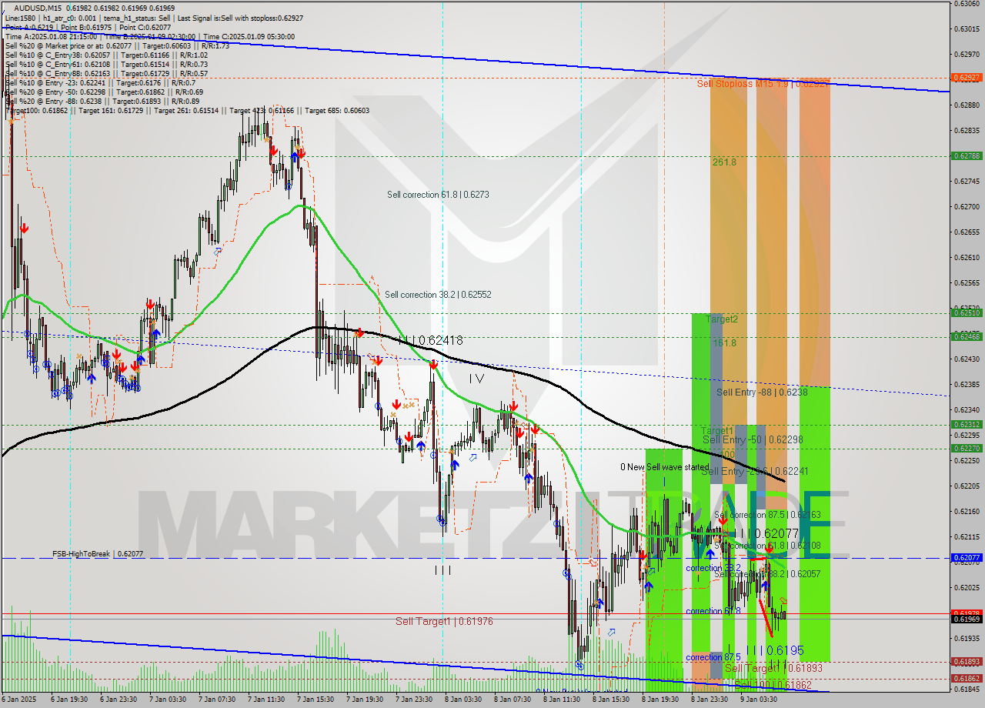985x708 pixels.
Task: Click the 'Sell %10 @ C_Entry88' line
Action: tap(106, 73)
